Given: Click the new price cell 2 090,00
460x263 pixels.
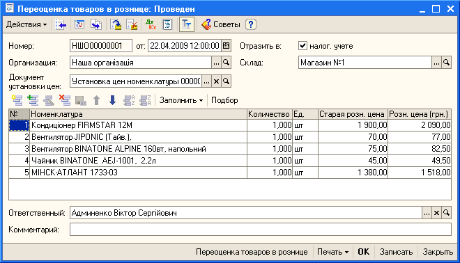Looking at the screenshot, I should (420, 125).
